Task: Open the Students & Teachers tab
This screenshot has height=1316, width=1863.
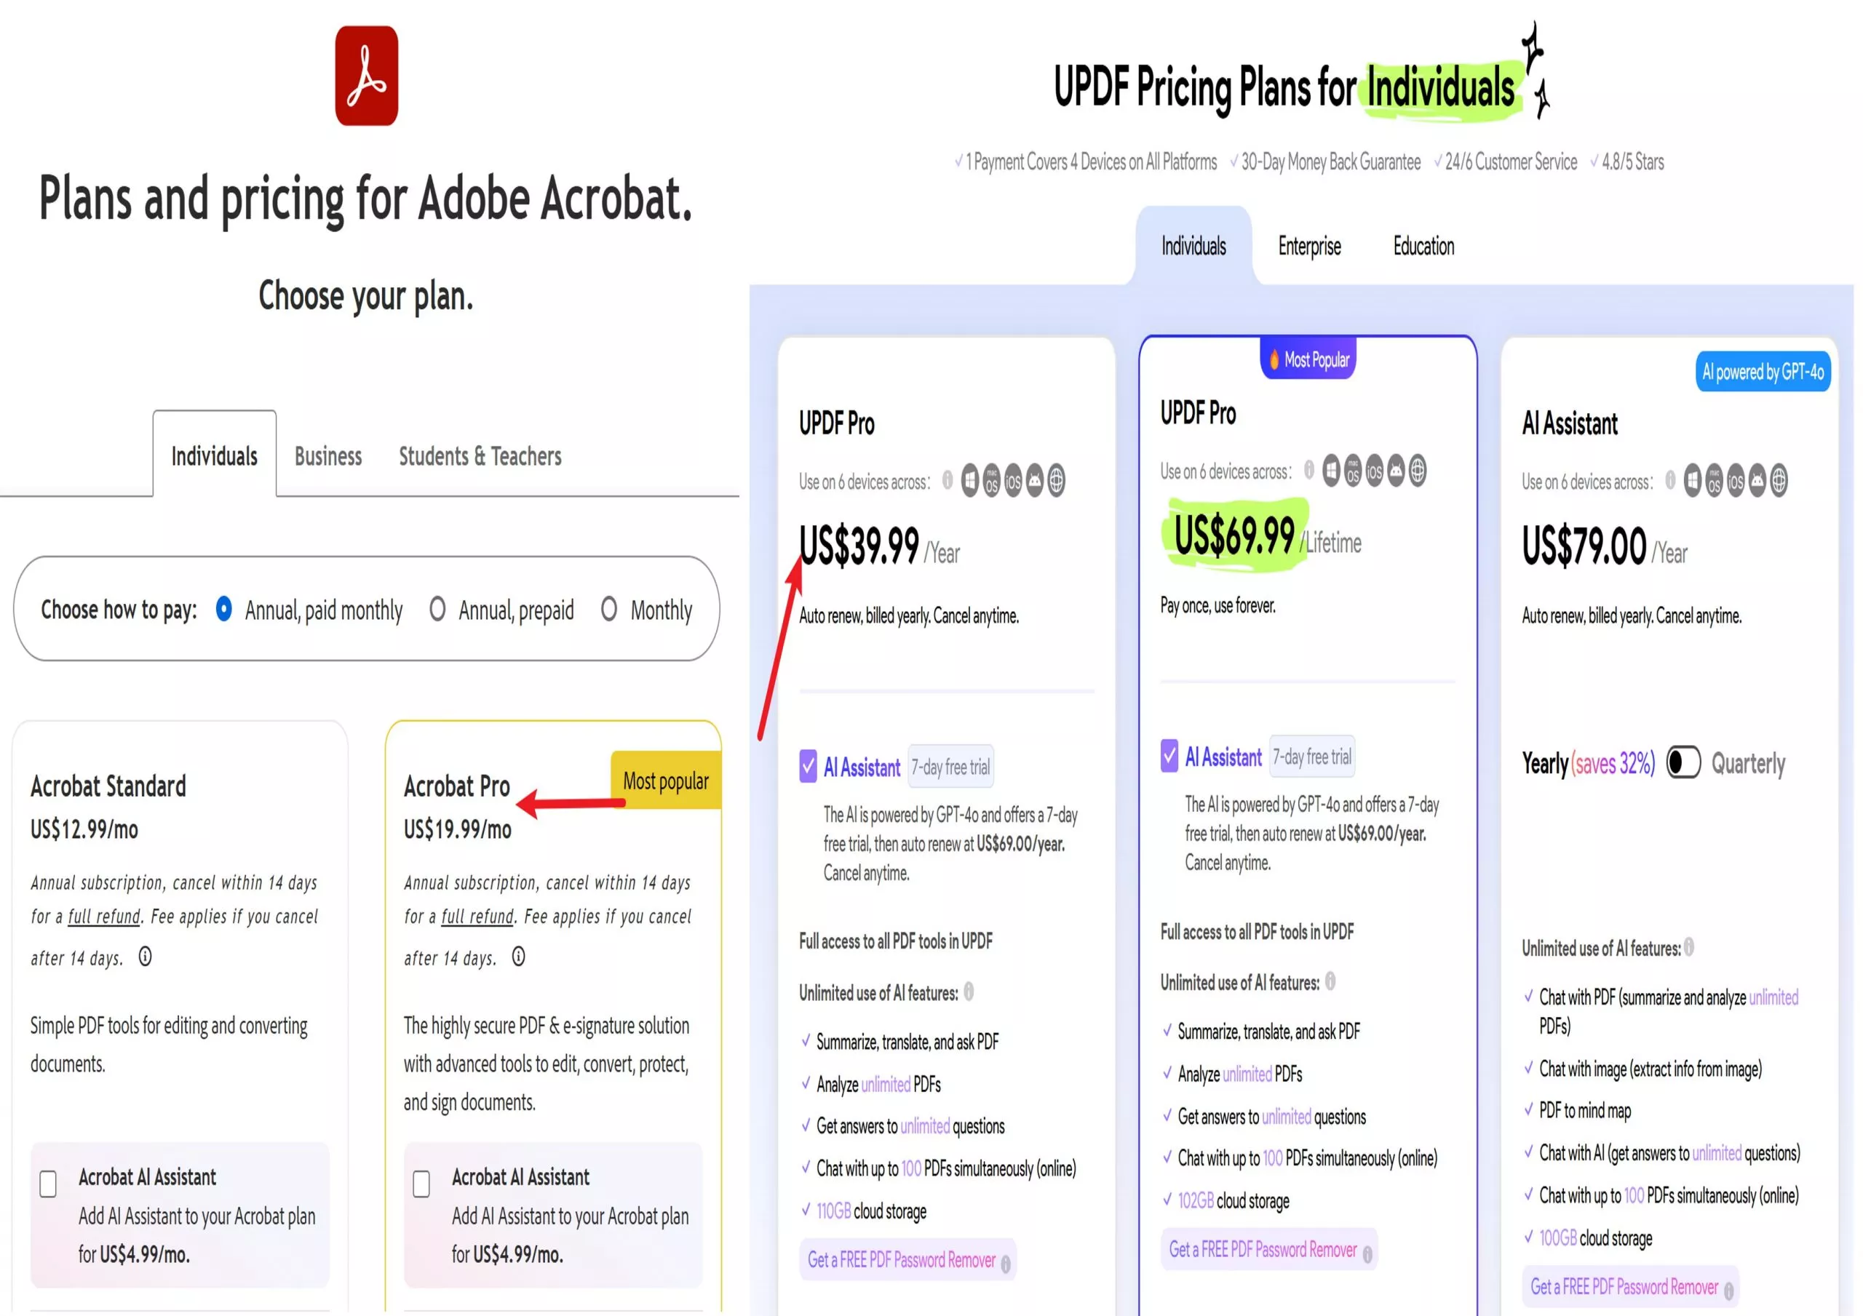Action: pyautogui.click(x=480, y=456)
